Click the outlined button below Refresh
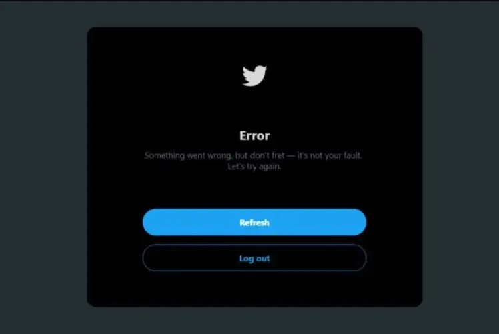499x334 pixels. click(x=254, y=258)
